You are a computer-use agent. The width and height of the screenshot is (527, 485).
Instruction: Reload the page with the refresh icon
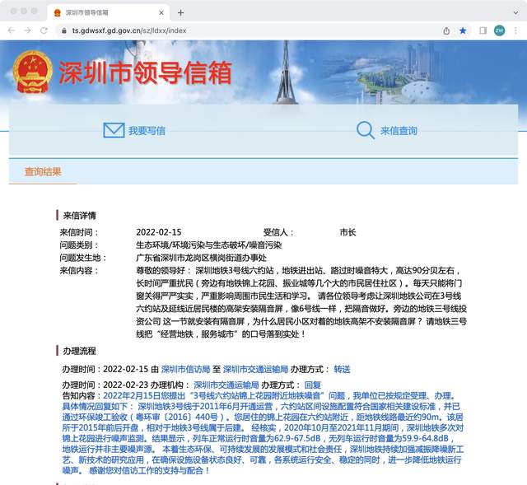point(44,30)
